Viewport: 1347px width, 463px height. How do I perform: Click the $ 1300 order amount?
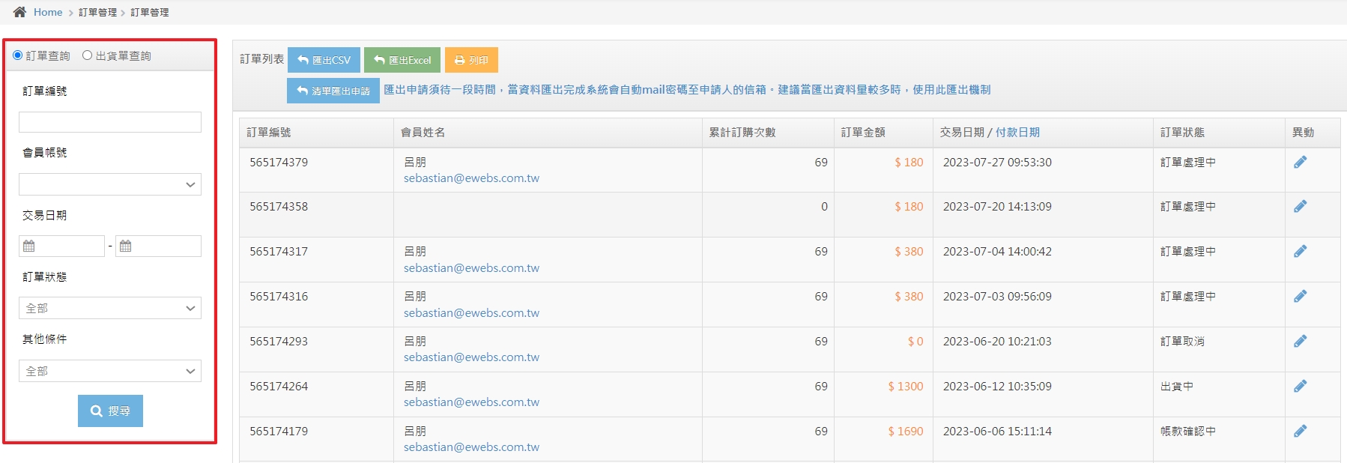coord(906,387)
